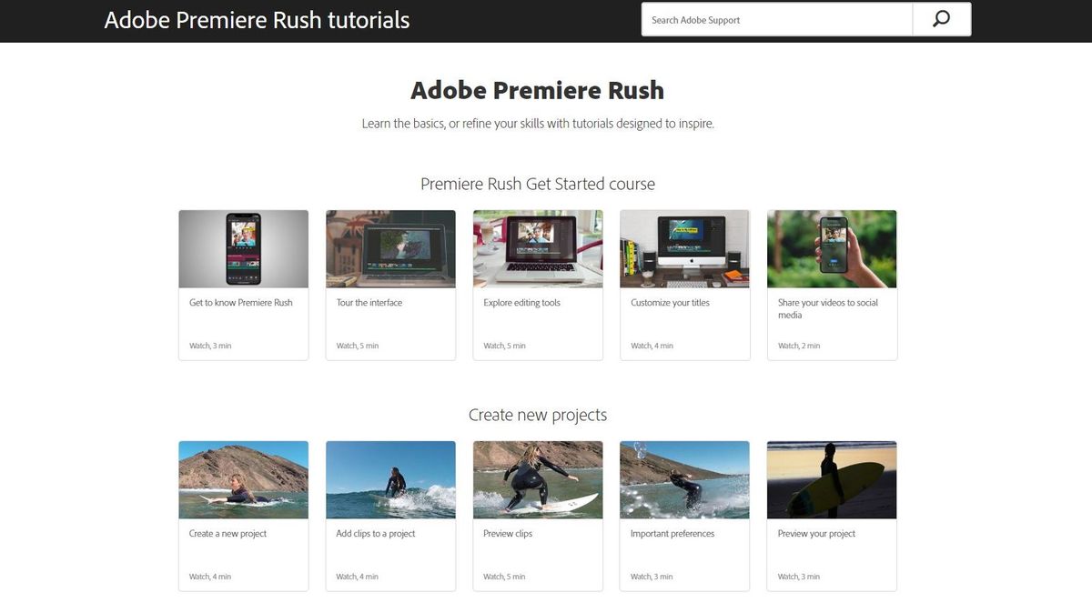Click the Create a new project surfer thumbnail
The image size is (1092, 613).
(243, 480)
